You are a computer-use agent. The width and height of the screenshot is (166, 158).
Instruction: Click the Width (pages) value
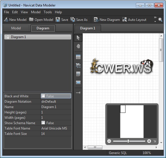click(56, 118)
